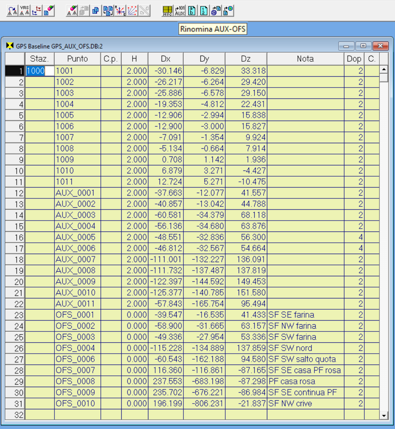Select row number 12 header
Viewport: 395px width, 429px height.
point(15,193)
